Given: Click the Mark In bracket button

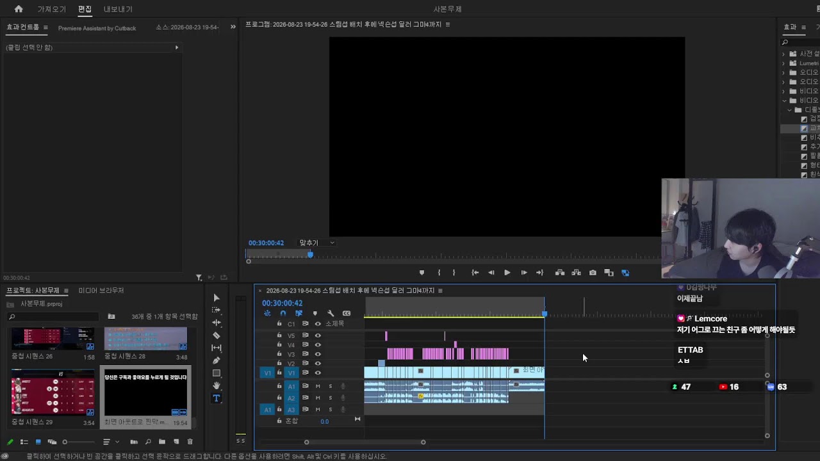Looking at the screenshot, I should [439, 273].
